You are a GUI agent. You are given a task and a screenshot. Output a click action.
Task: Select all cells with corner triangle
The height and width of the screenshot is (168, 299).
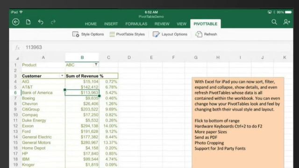(17, 58)
